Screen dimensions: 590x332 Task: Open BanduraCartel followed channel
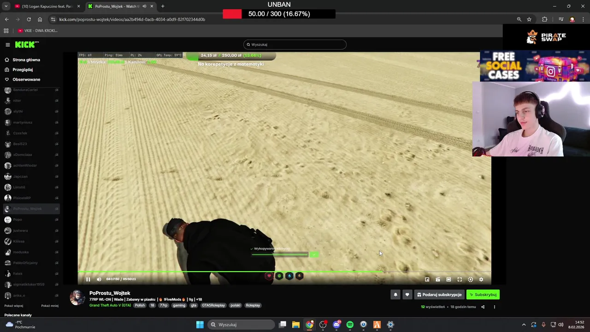click(x=31, y=90)
